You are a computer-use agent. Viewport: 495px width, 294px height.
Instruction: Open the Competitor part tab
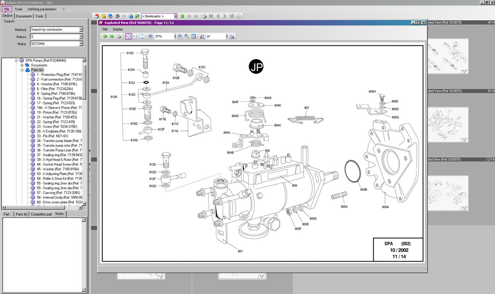coord(41,214)
